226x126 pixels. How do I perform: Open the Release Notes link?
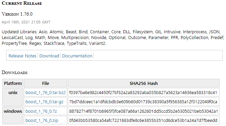(22, 56)
